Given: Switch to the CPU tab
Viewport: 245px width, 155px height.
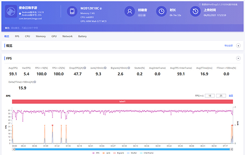Looking at the screenshot, I should click(27, 36).
